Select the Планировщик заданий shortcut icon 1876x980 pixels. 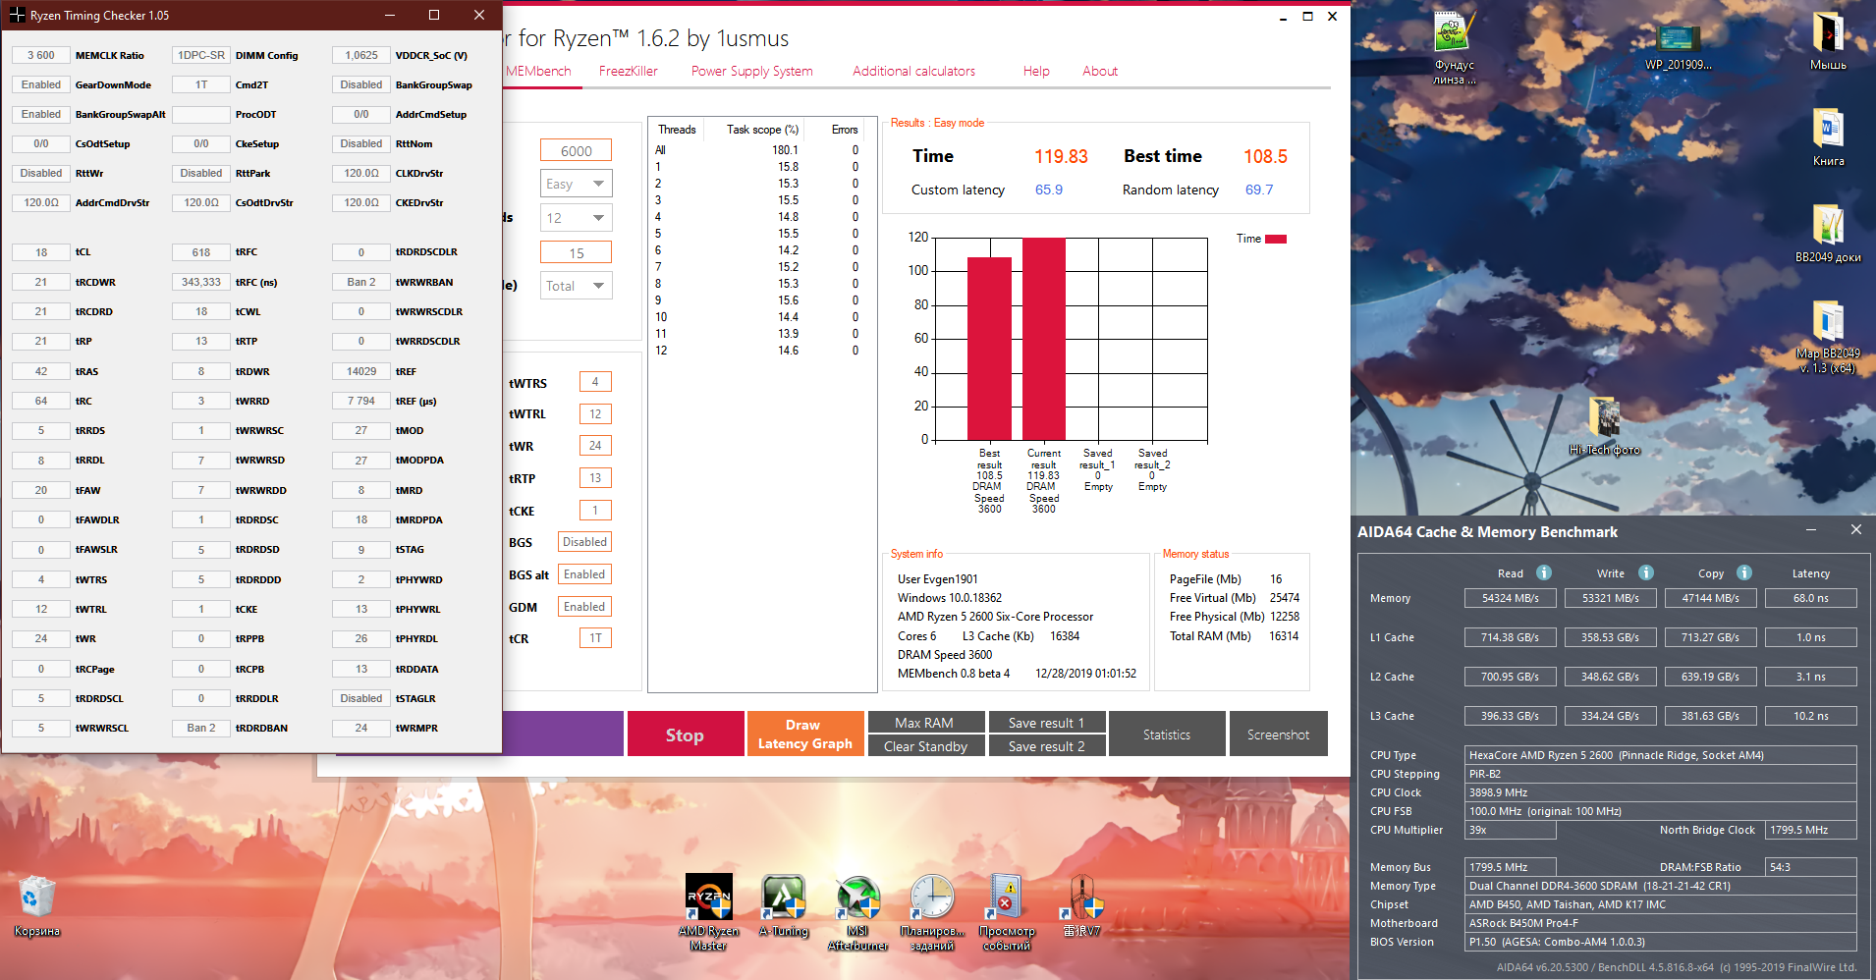point(932,898)
